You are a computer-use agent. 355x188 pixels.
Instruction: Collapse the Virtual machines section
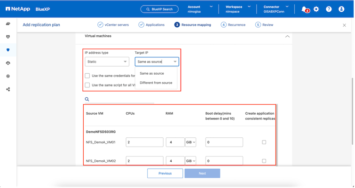click(287, 36)
